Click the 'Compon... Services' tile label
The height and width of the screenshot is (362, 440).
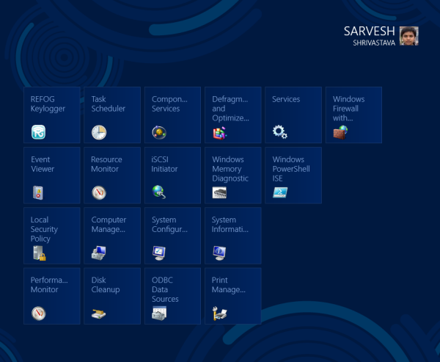tap(169, 104)
